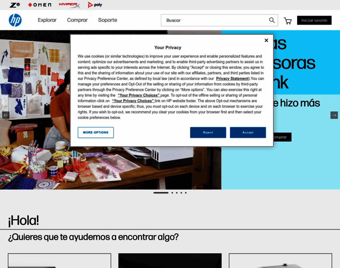
Task: Open the OMEN brand logo link
Action: 40,5
